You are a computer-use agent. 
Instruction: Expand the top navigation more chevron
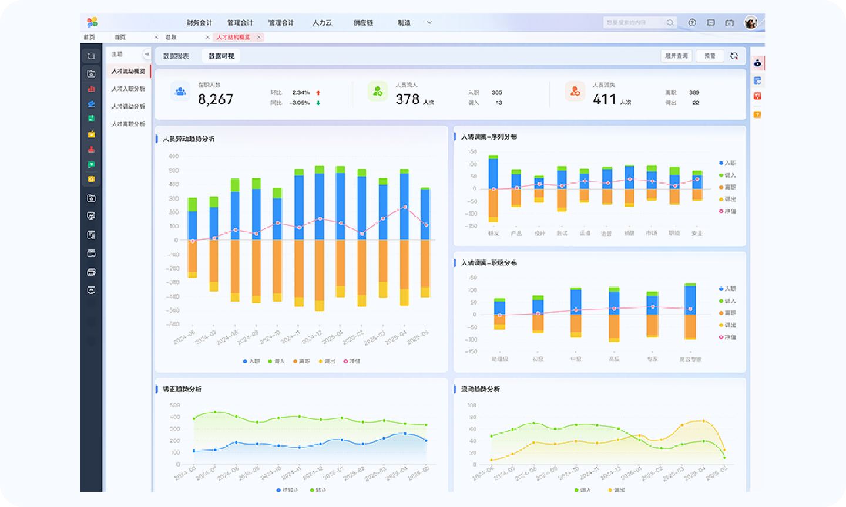(x=429, y=22)
